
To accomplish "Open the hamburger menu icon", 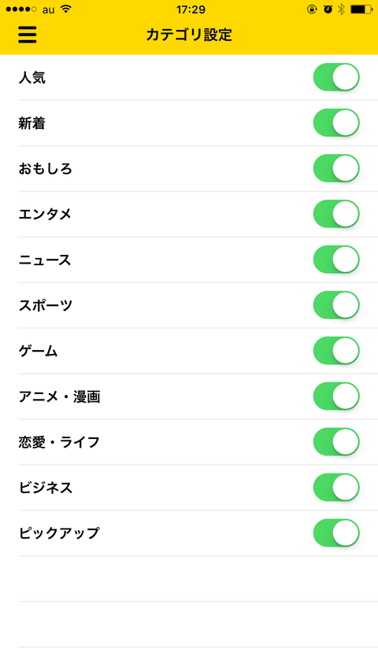I will tap(28, 35).
